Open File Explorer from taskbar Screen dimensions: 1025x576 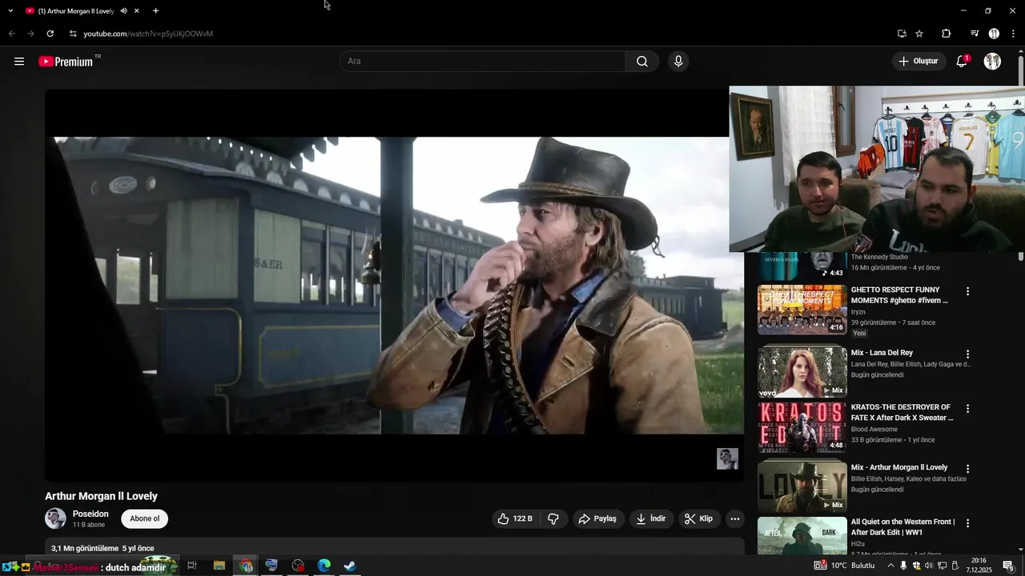(x=219, y=566)
